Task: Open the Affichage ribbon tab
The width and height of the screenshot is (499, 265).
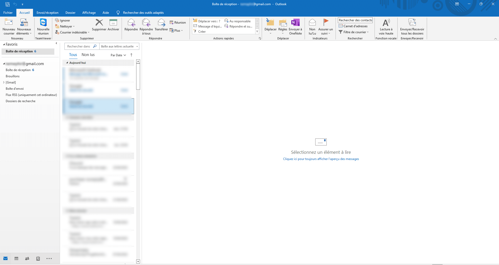Action: click(89, 13)
